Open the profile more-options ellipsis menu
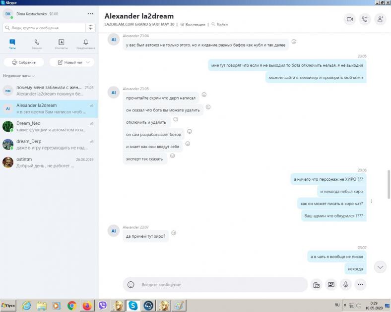Screen dimensions: 391x312 (x=90, y=14)
